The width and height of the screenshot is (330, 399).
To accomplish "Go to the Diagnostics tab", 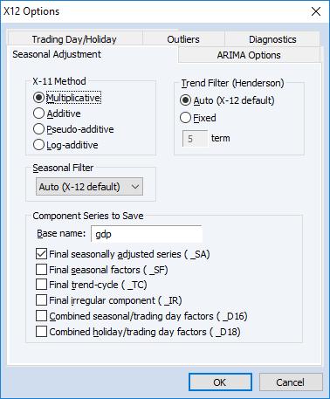I will coord(272,39).
